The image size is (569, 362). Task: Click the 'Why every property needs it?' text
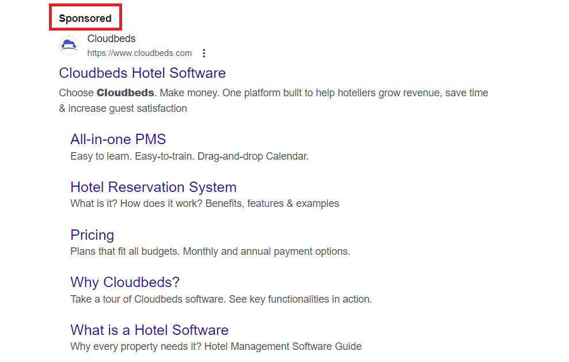(x=215, y=346)
